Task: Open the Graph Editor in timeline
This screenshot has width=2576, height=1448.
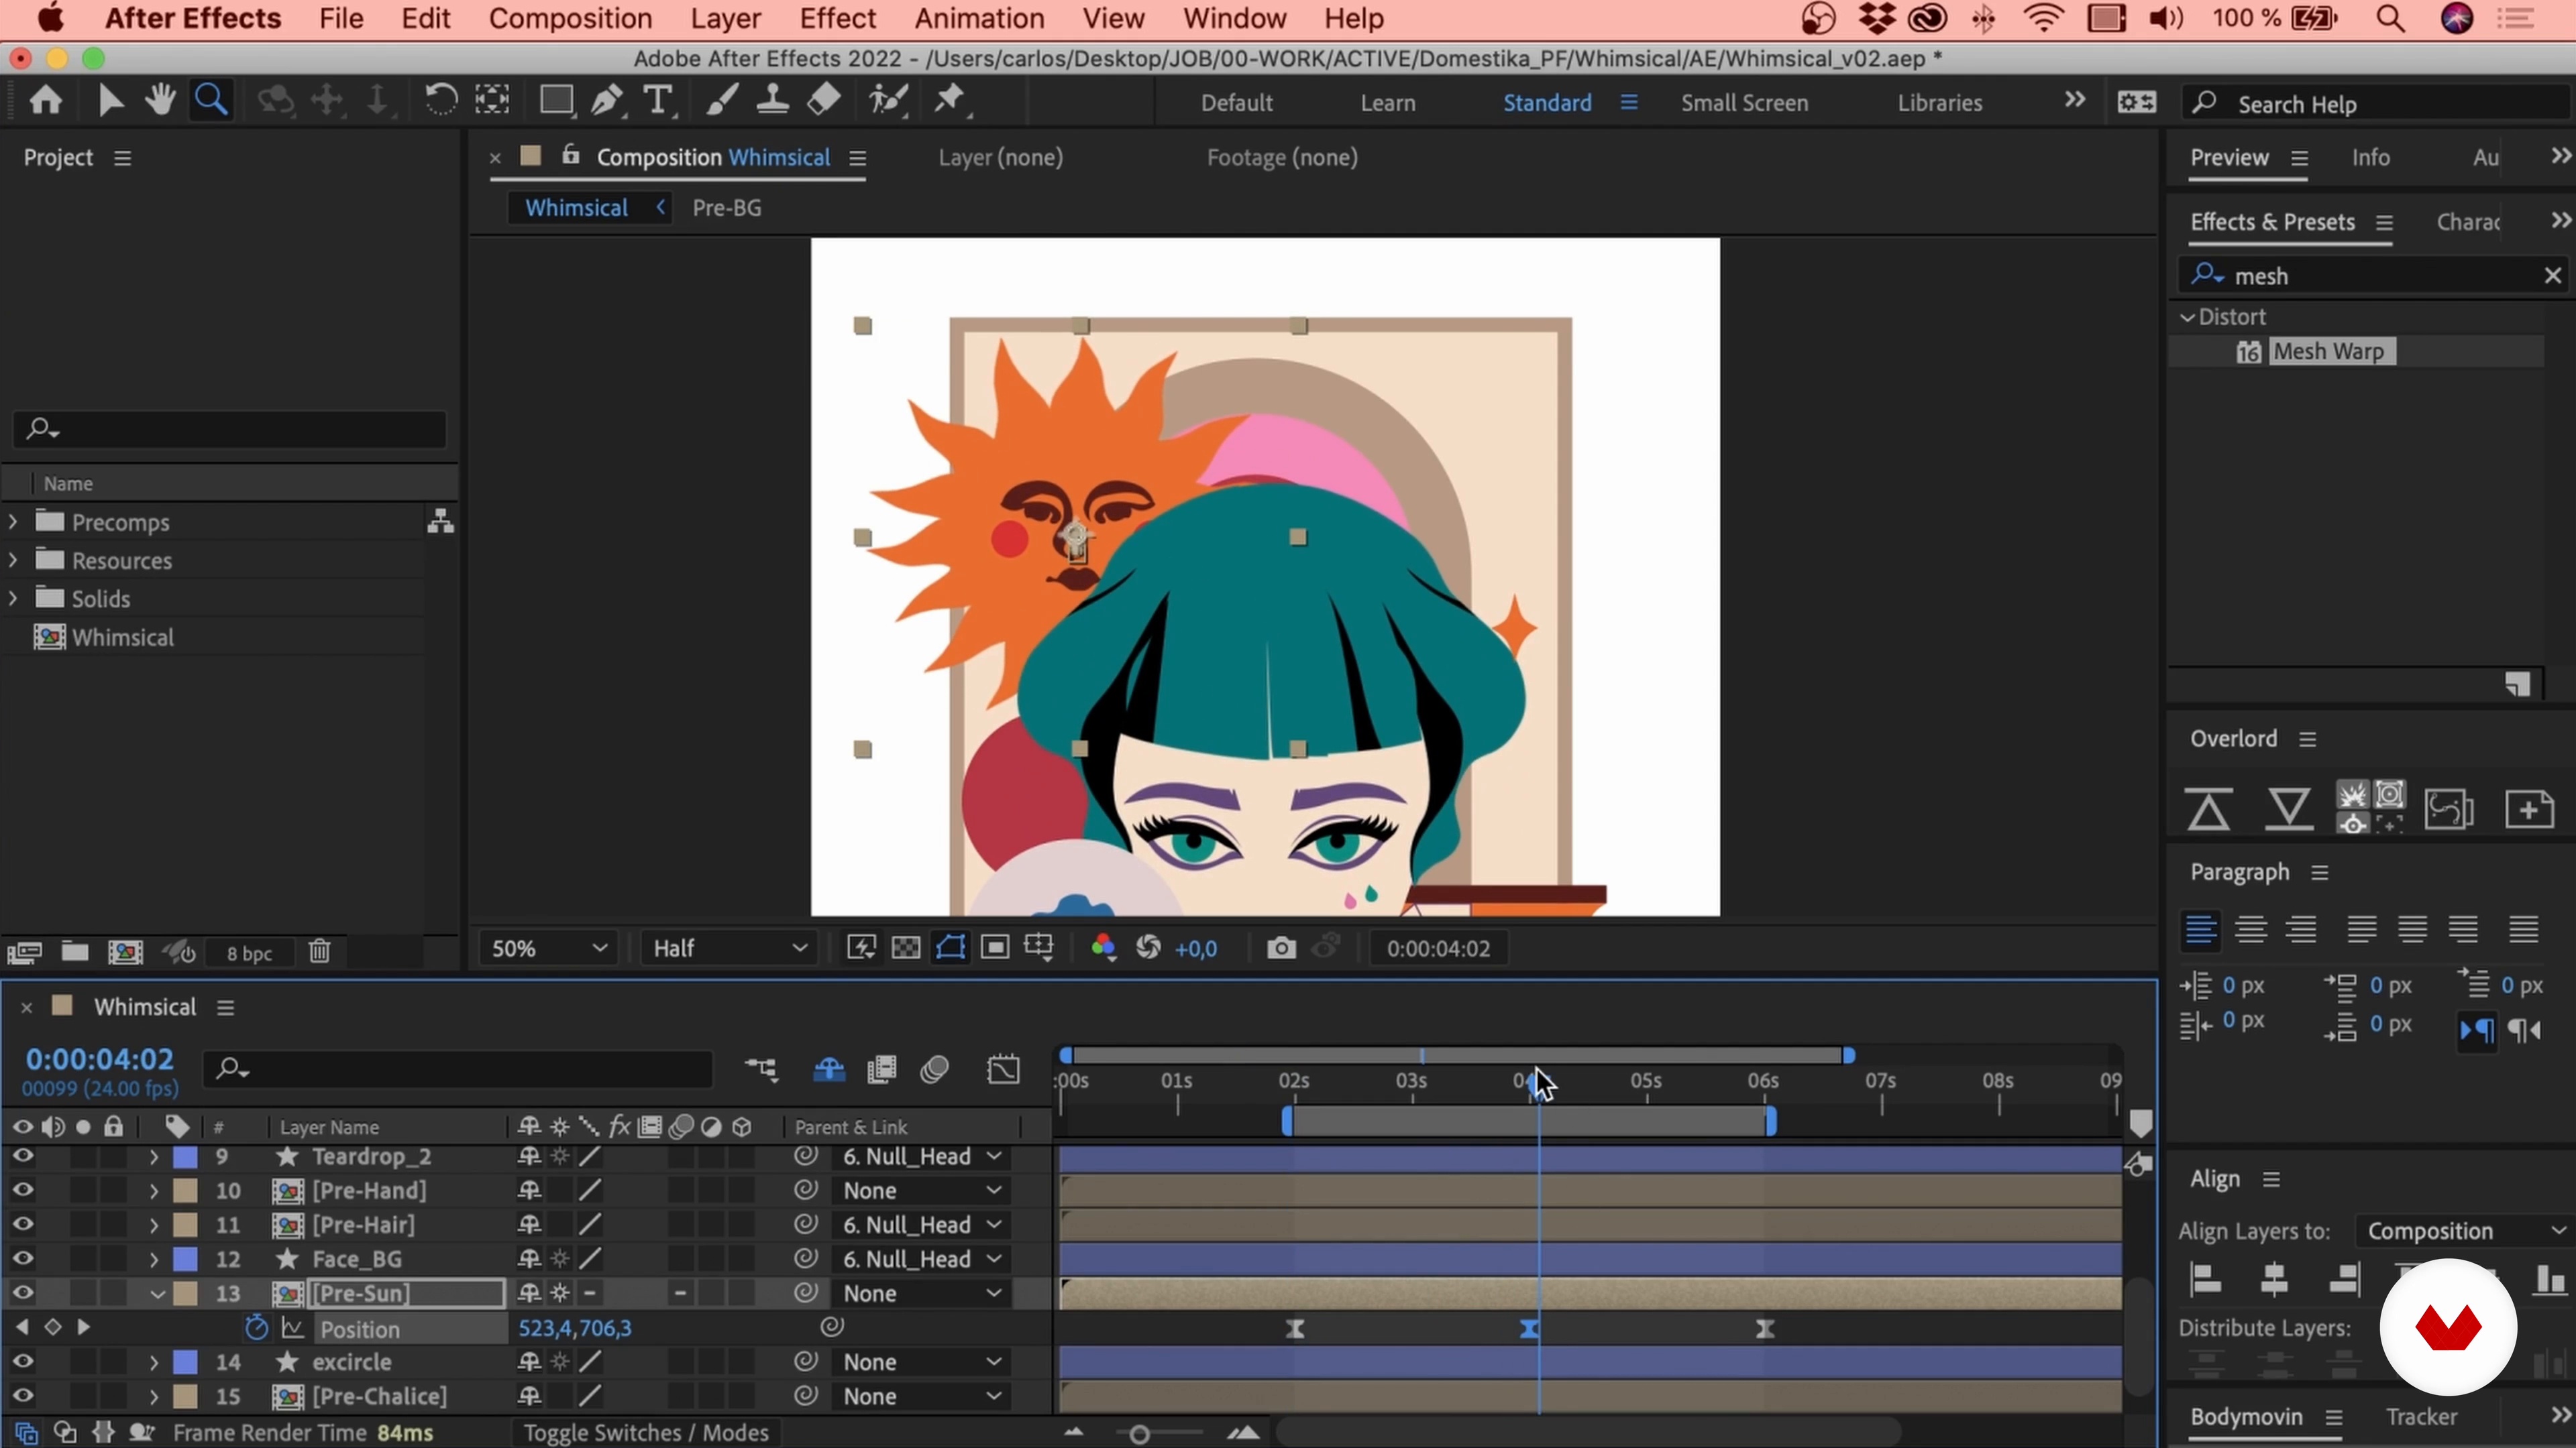Action: pyautogui.click(x=1003, y=1071)
